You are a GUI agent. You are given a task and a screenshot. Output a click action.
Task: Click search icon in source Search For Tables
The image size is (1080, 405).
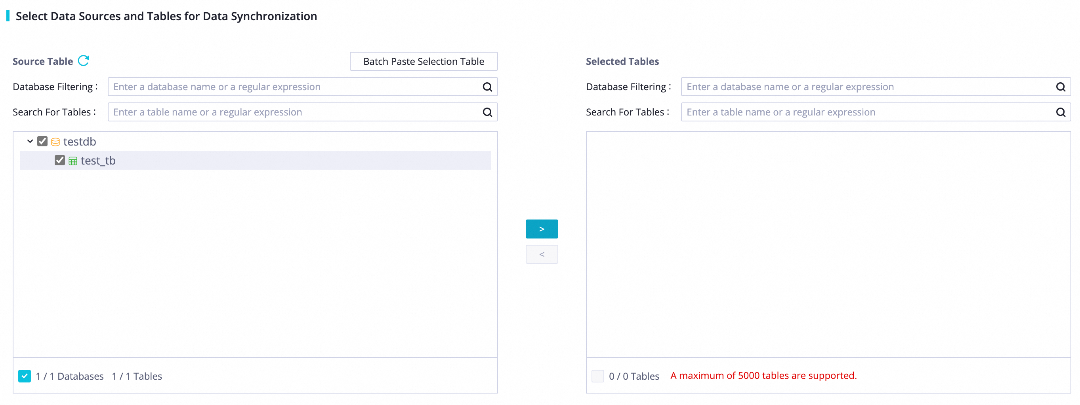point(487,112)
